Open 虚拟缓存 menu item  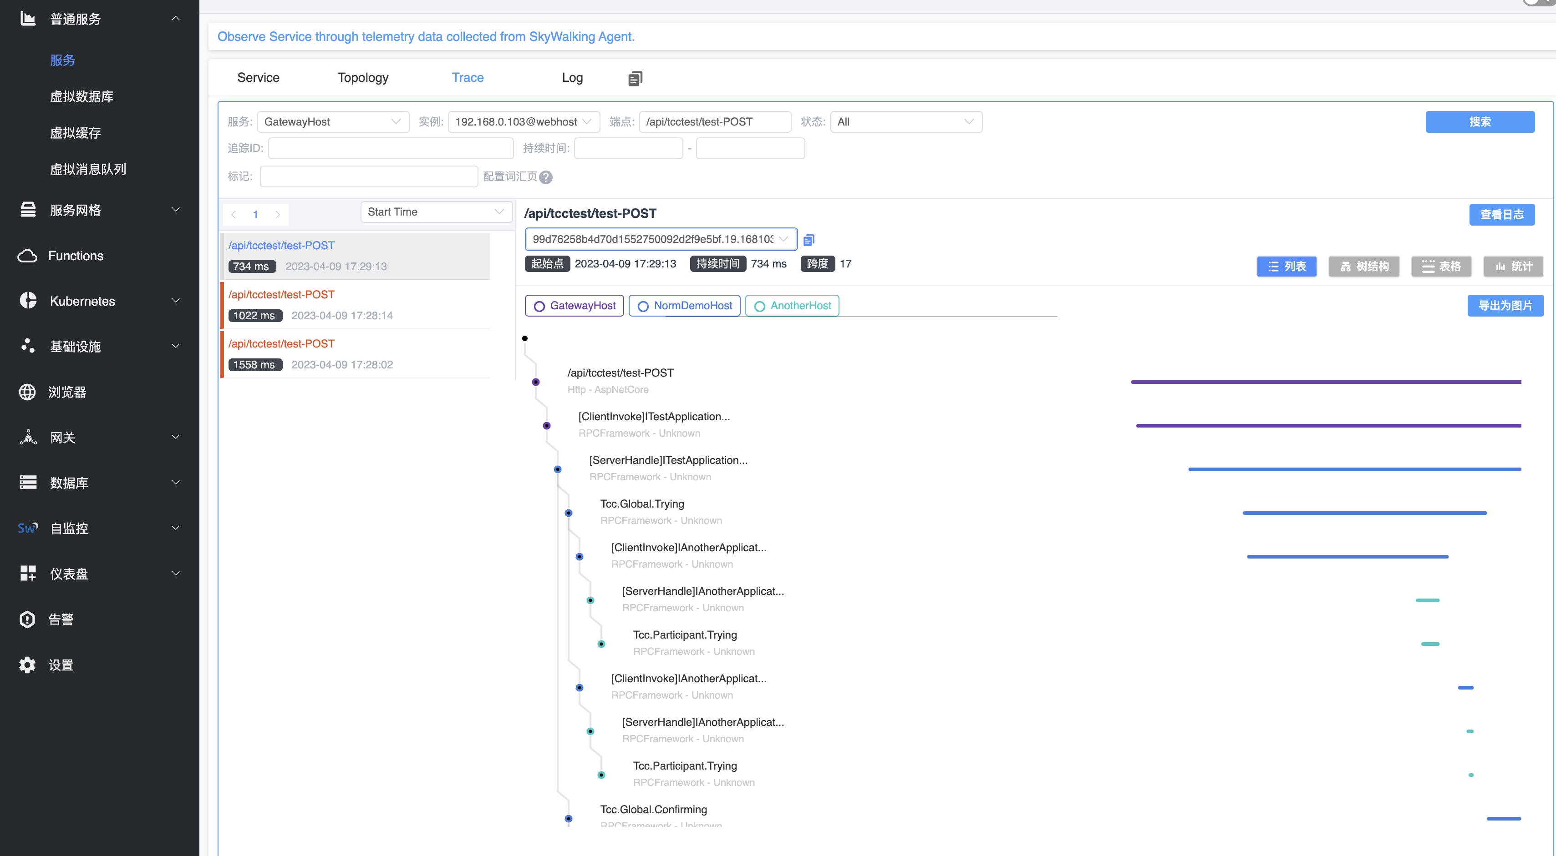pyautogui.click(x=76, y=133)
